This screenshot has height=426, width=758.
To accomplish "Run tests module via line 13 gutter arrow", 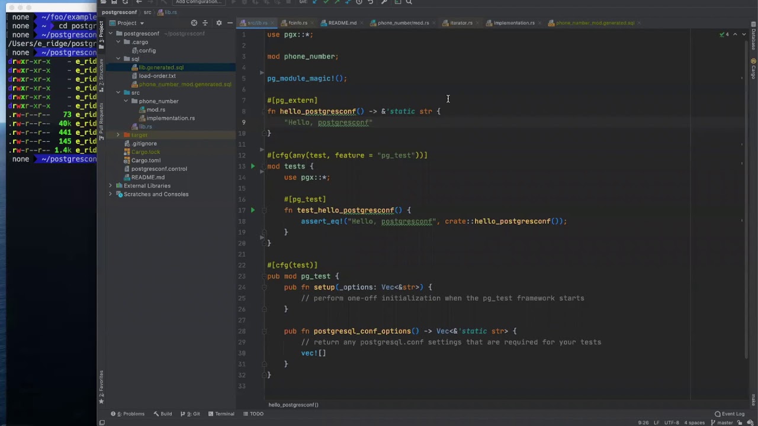I will tap(253, 166).
